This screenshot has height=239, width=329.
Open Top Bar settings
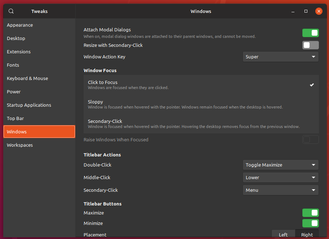click(39, 118)
